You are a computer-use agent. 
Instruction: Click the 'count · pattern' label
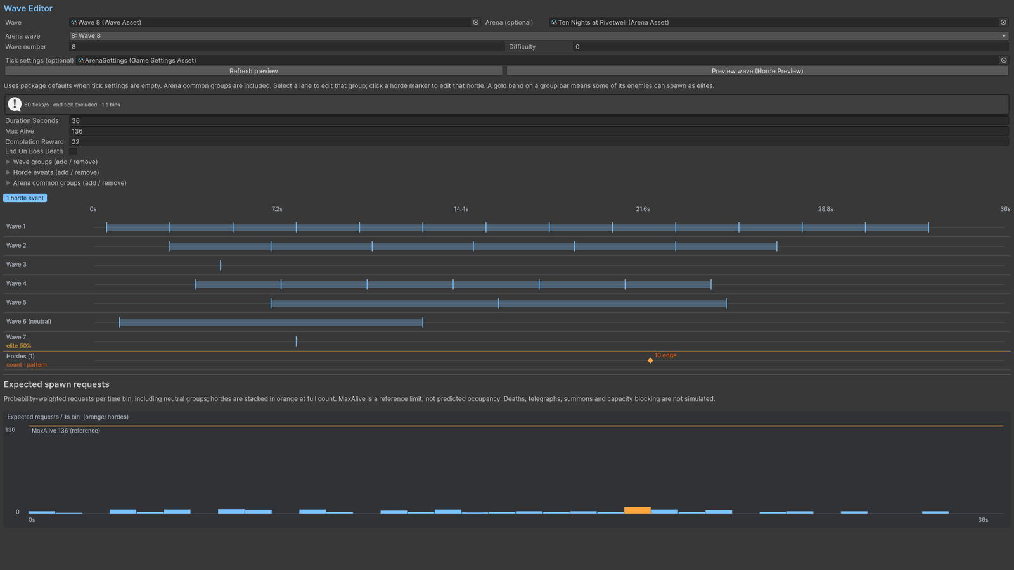[27, 365]
